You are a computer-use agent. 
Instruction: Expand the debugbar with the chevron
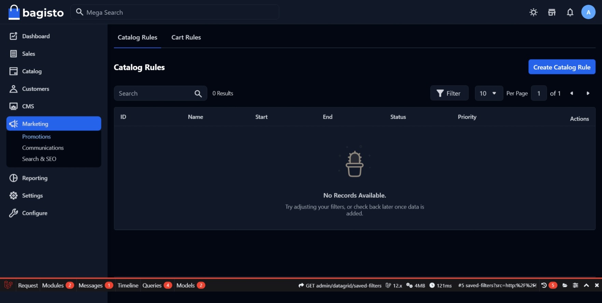point(586,285)
